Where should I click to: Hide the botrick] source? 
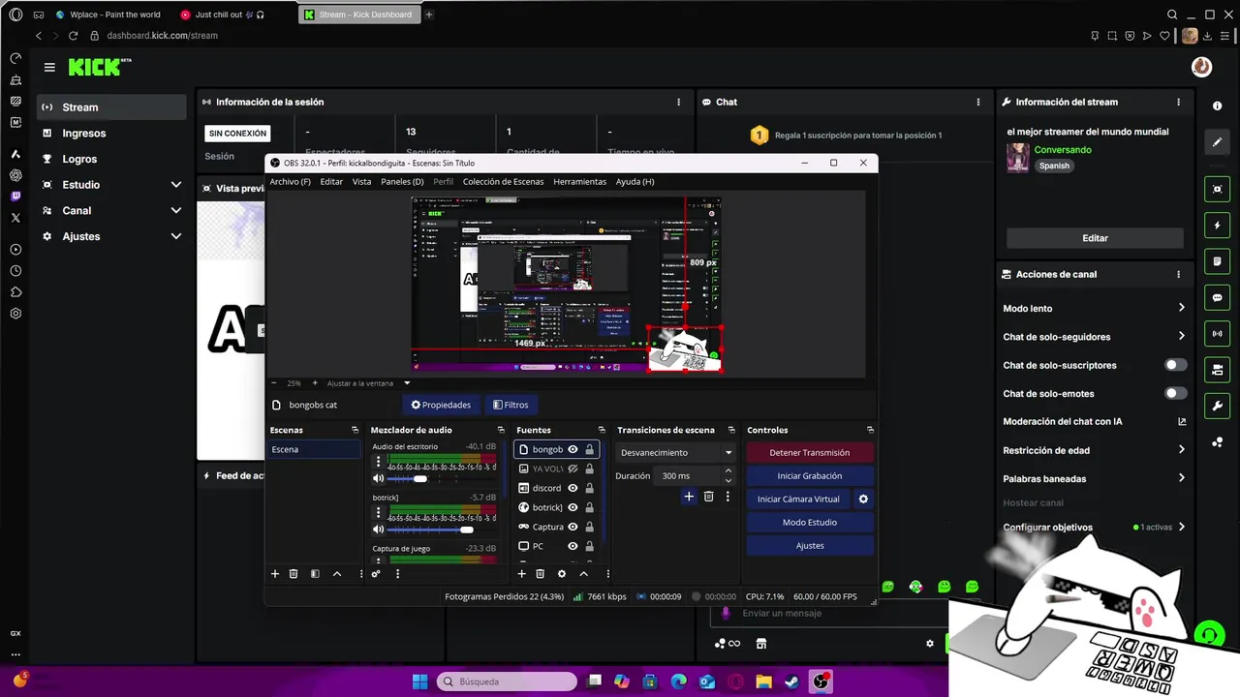573,507
